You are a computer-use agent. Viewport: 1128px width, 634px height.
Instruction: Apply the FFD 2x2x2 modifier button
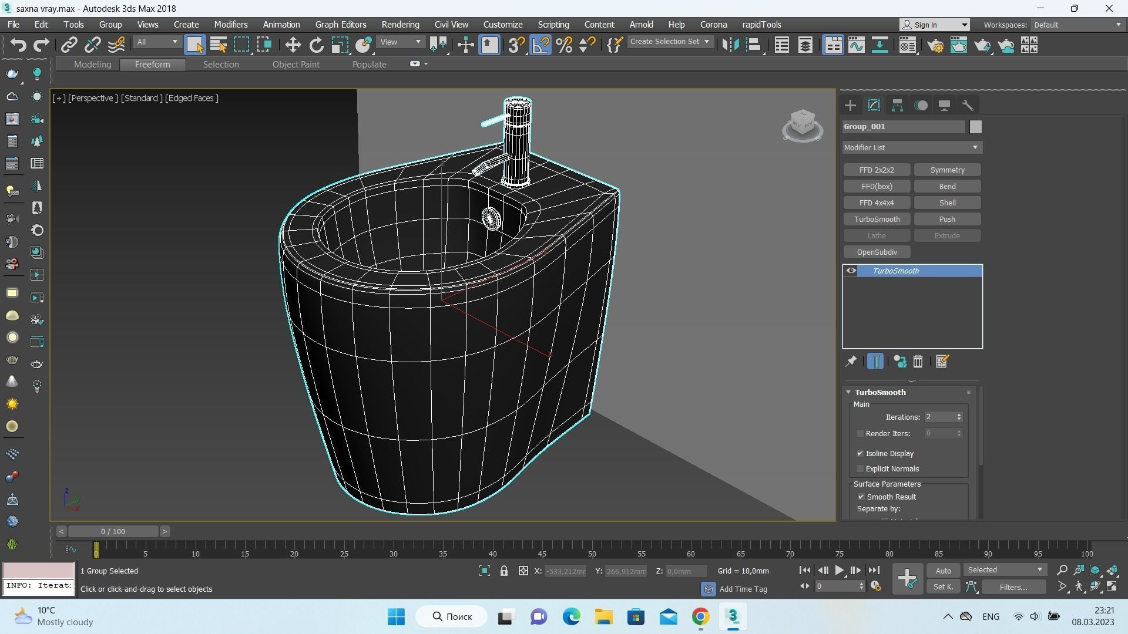[x=877, y=170]
